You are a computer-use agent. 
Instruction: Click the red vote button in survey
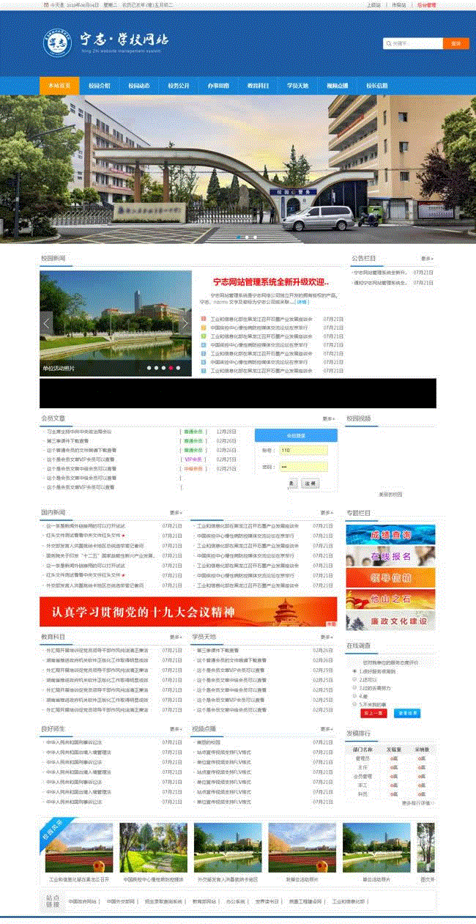373,713
